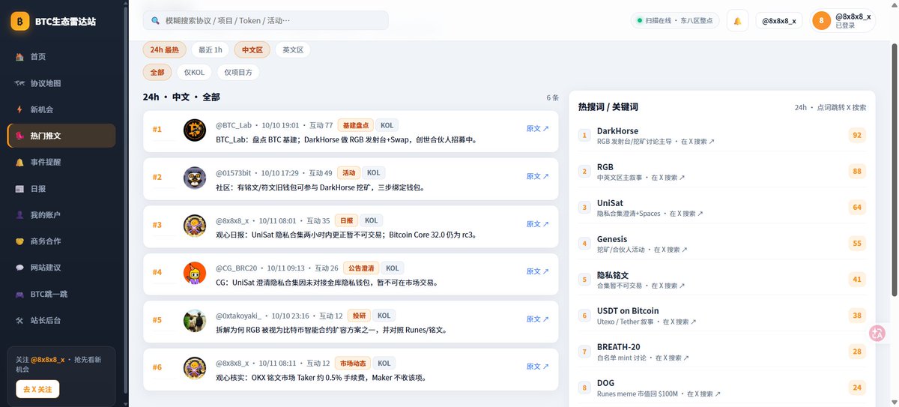Click the handshake icon beside 商务合作
The width and height of the screenshot is (899, 407).
pos(19,241)
